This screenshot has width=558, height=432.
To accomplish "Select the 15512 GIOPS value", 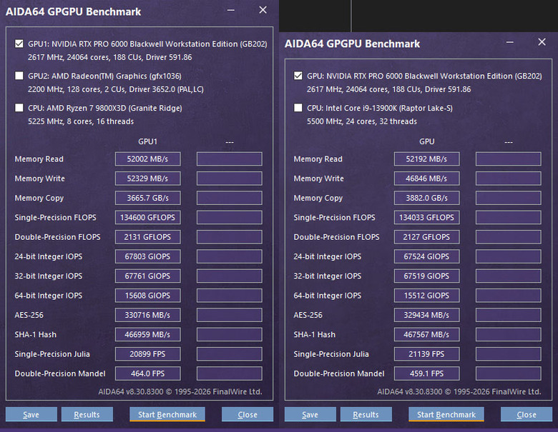I will coord(426,296).
